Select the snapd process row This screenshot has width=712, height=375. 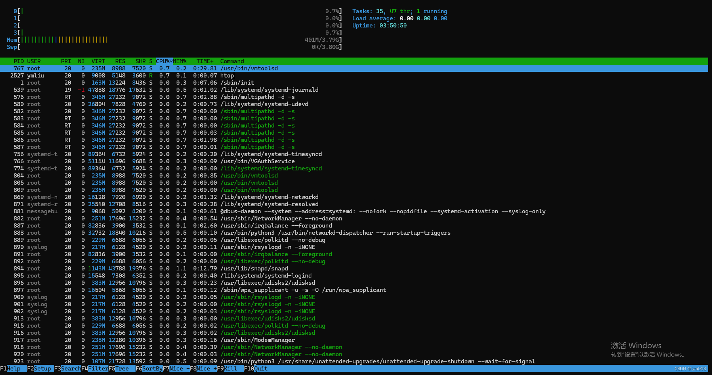point(354,269)
